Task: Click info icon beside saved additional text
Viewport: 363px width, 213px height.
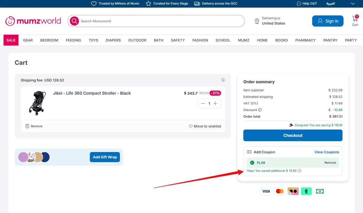Action: [299, 171]
